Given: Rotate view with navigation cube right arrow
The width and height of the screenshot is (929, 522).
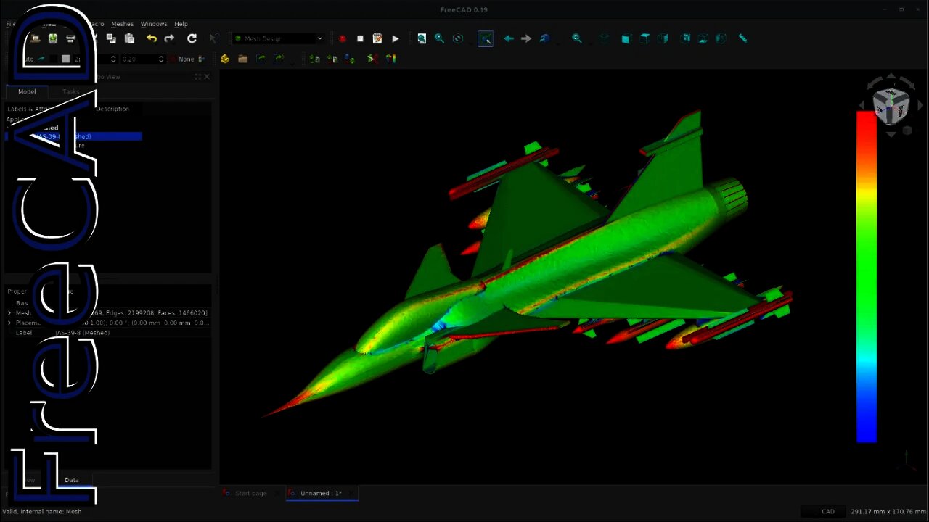Looking at the screenshot, I should (x=920, y=106).
